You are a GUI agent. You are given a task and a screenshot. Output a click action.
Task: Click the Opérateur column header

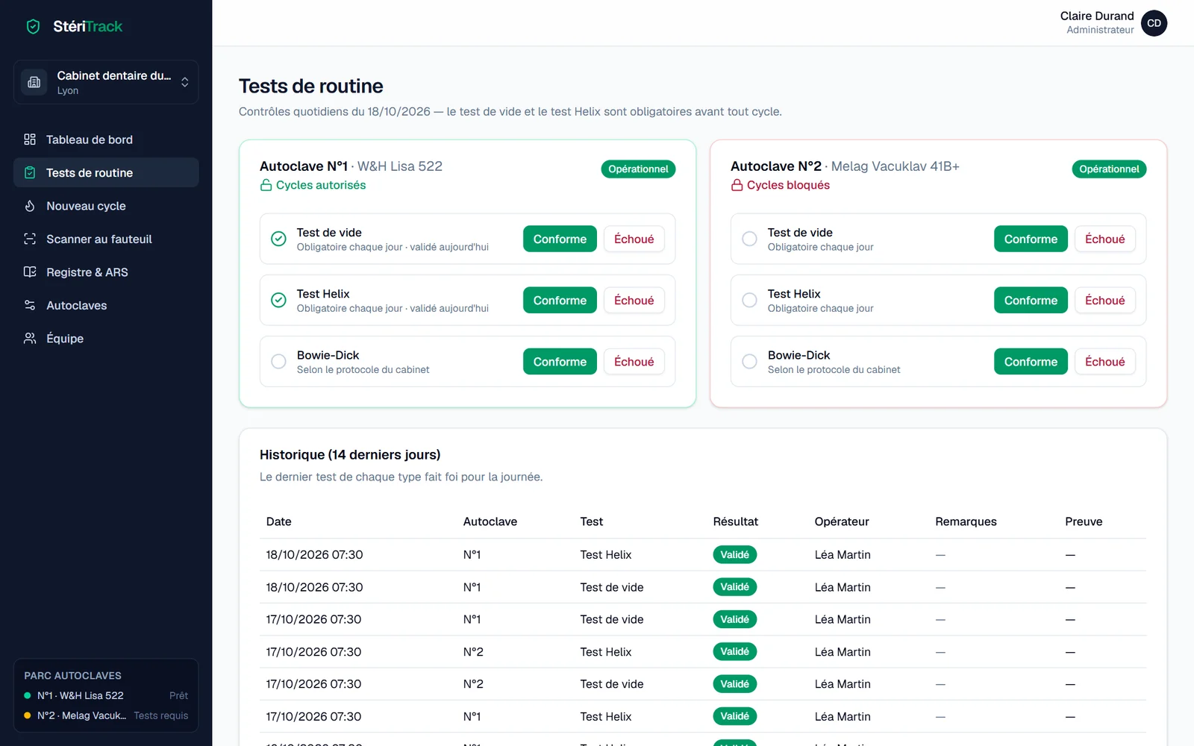[842, 521]
